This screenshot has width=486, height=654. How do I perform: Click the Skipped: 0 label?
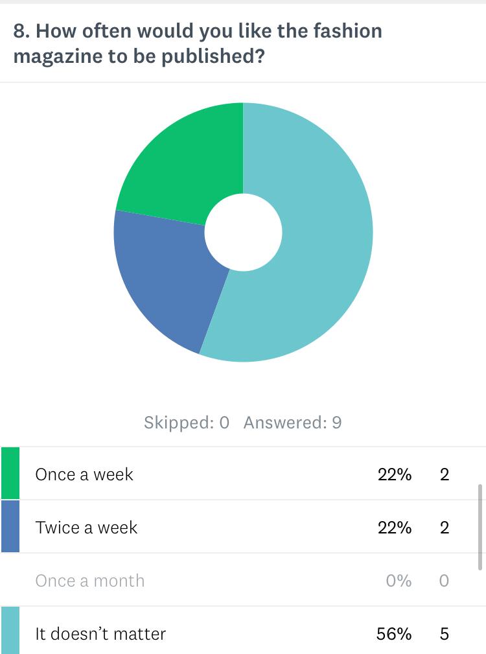point(187,423)
